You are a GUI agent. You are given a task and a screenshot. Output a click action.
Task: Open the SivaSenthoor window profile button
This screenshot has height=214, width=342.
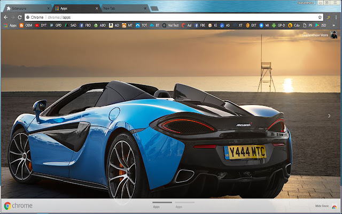[305, 3]
